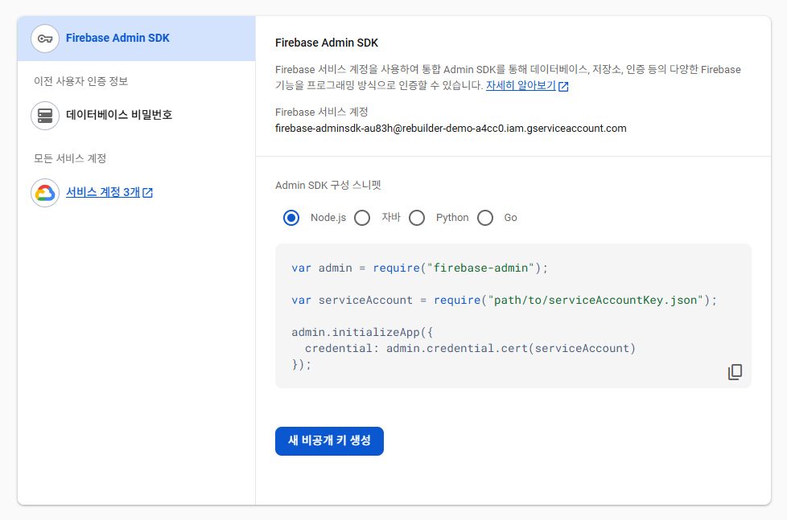Viewport: 787px width, 520px height.
Task: Open the 서비스 계정 3개 link
Action: 103,192
